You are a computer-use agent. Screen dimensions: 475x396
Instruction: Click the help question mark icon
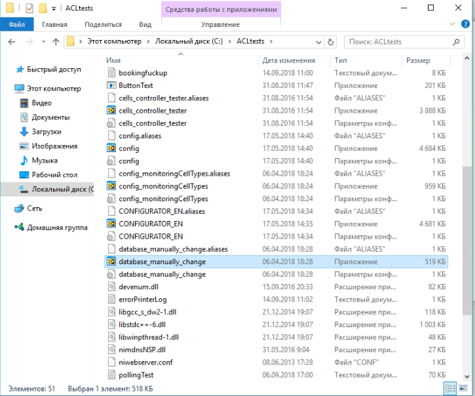466,25
